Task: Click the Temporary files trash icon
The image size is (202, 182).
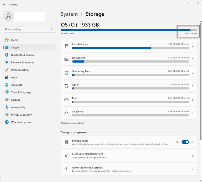Action: coord(66,73)
